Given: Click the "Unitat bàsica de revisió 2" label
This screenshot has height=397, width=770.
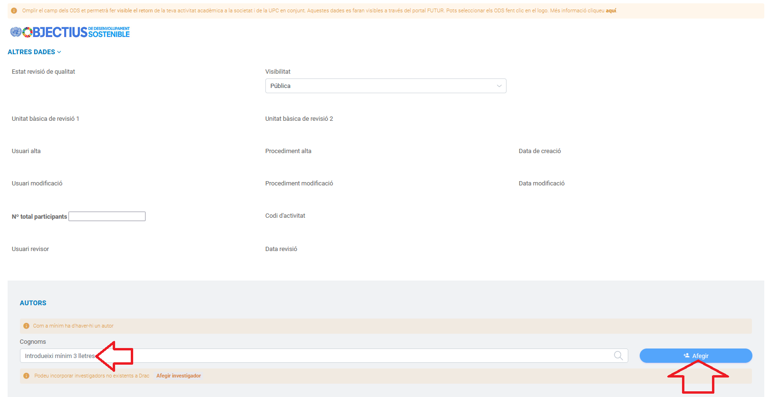Looking at the screenshot, I should coord(299,119).
